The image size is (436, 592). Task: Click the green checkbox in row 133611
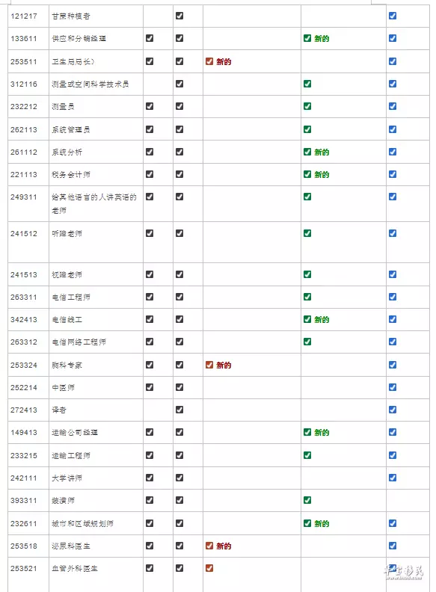coord(307,38)
